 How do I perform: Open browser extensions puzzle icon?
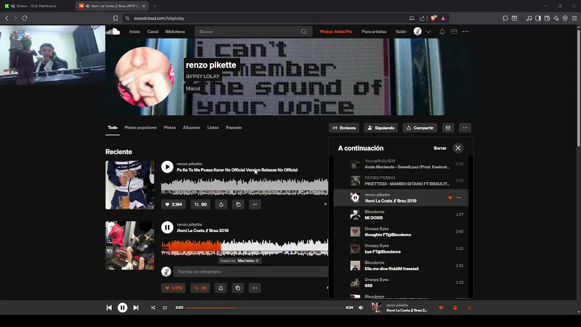point(505,18)
